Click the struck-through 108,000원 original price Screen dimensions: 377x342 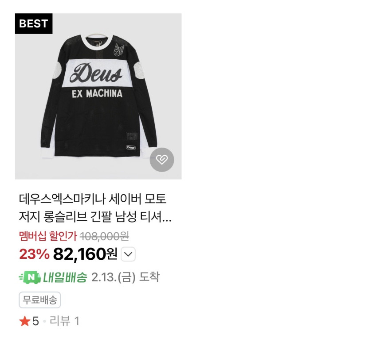tap(104, 236)
